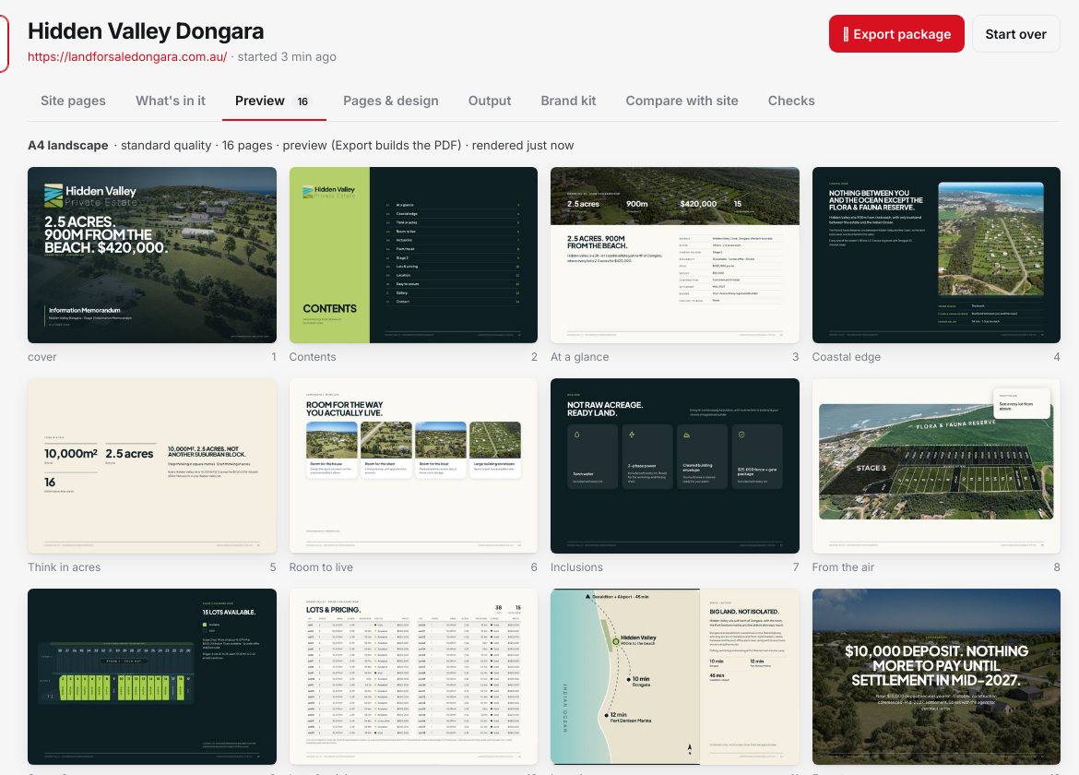Viewport: 1079px width, 775px height.
Task: Switch to the Site pages tab
Action: tap(73, 101)
